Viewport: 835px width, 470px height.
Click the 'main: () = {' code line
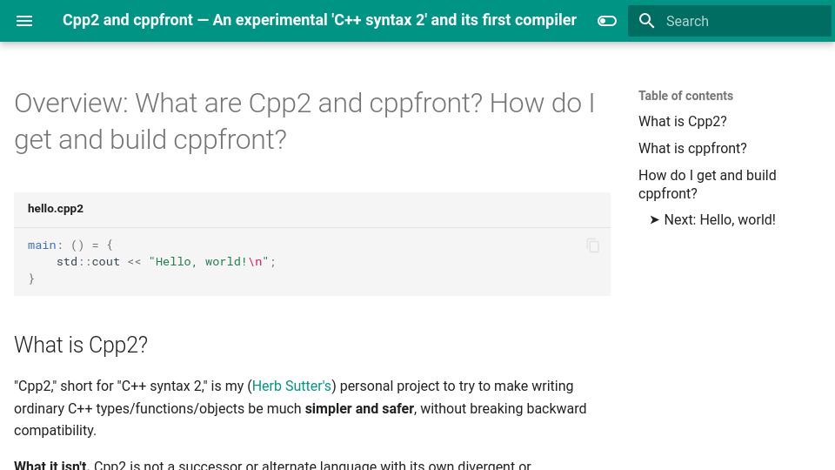(70, 245)
